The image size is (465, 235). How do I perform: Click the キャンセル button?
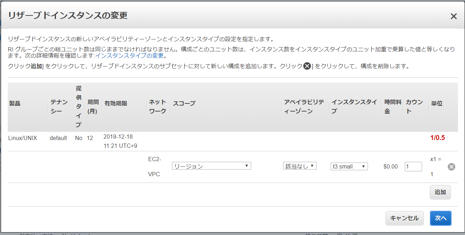404,218
